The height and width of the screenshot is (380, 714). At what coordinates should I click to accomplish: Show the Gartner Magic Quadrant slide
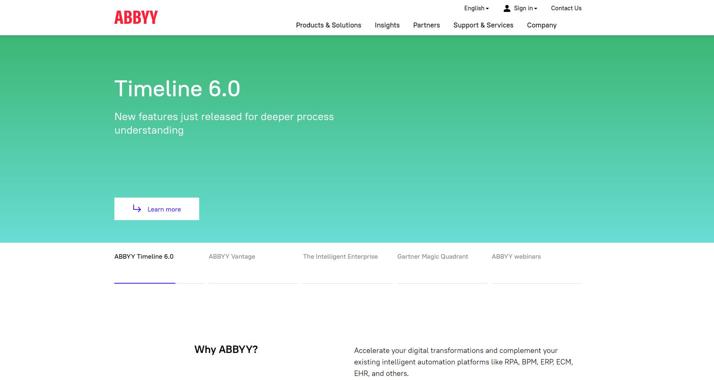pyautogui.click(x=432, y=257)
